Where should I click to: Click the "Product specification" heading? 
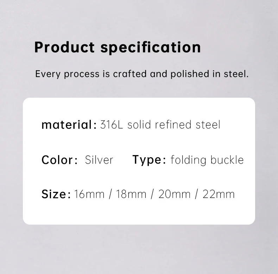tap(118, 47)
